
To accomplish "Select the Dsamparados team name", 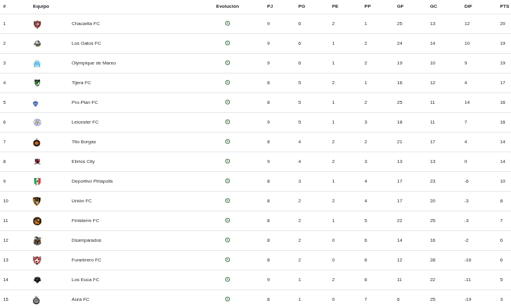I will click(x=87, y=241).
